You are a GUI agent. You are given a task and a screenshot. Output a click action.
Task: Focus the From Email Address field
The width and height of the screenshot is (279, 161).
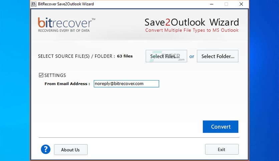(126, 84)
